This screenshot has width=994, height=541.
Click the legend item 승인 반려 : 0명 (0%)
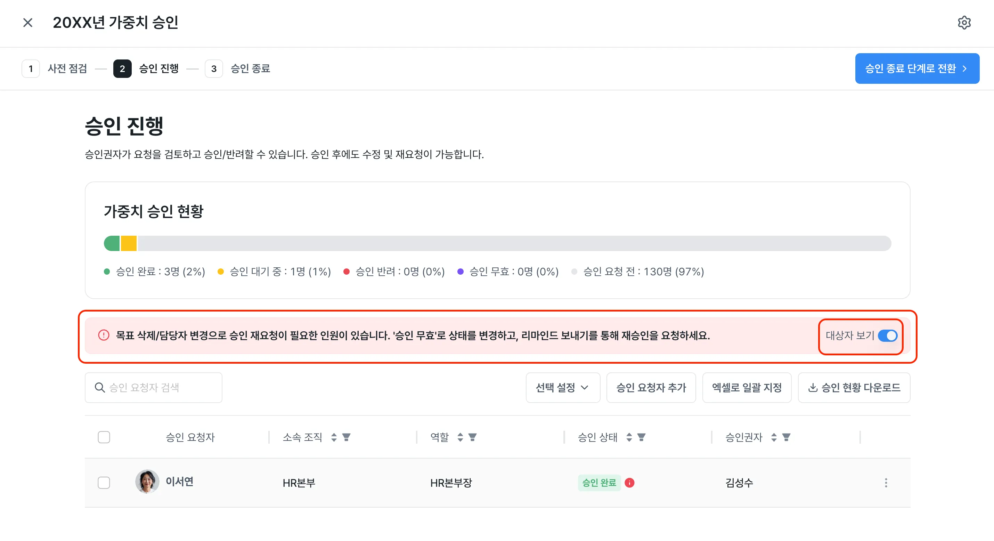394,272
